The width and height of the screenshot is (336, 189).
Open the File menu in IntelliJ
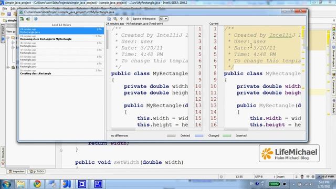(5, 9)
